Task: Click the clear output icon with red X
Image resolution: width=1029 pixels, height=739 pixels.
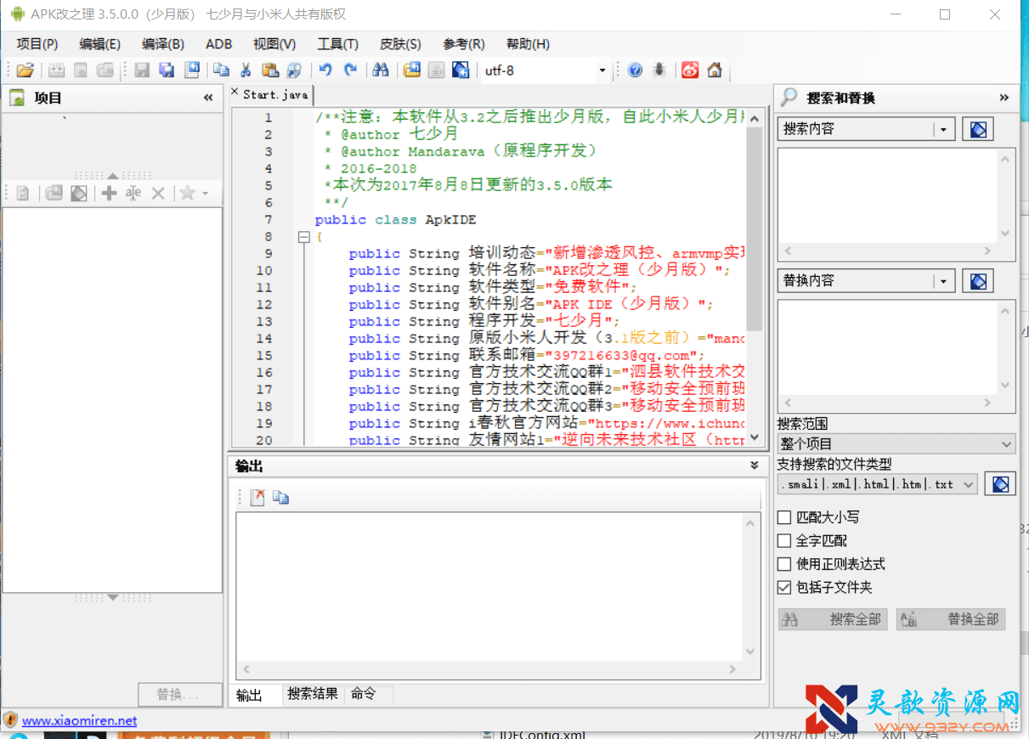Action: pos(257,498)
